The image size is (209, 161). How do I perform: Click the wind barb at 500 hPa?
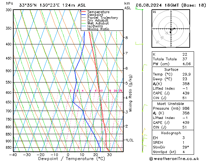145,68
